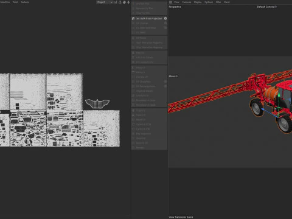Image resolution: width=292 pixels, height=219 pixels.
Task: Click the sphere icon beside Project dropdown
Action: pyautogui.click(x=124, y=2)
